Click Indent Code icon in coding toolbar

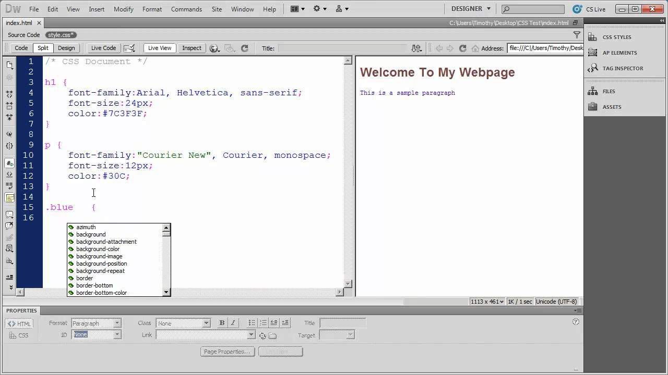point(9,278)
